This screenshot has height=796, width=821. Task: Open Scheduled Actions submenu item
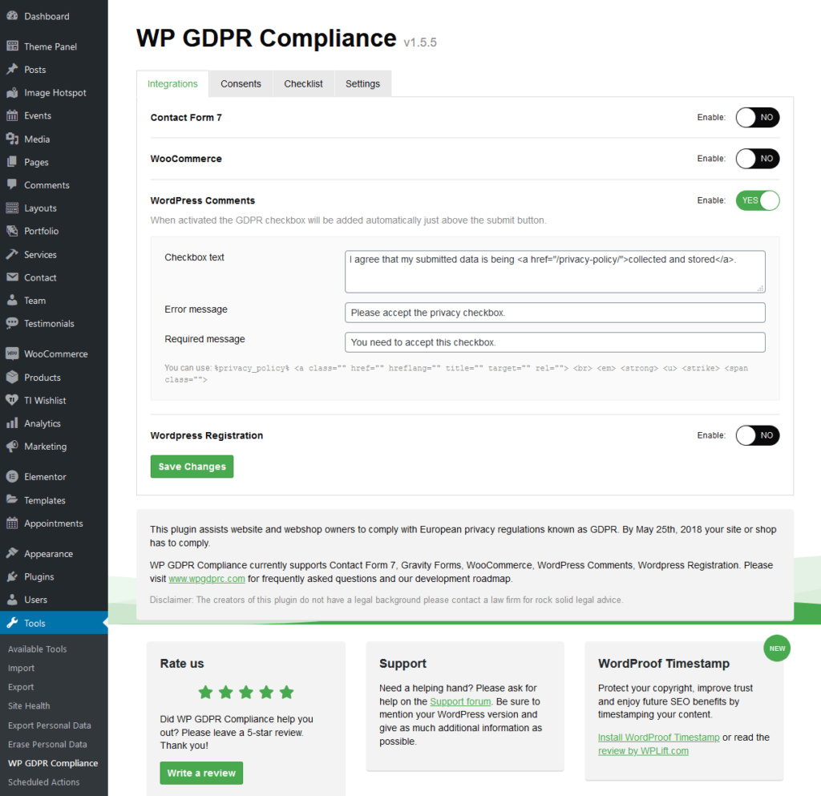pyautogui.click(x=43, y=782)
